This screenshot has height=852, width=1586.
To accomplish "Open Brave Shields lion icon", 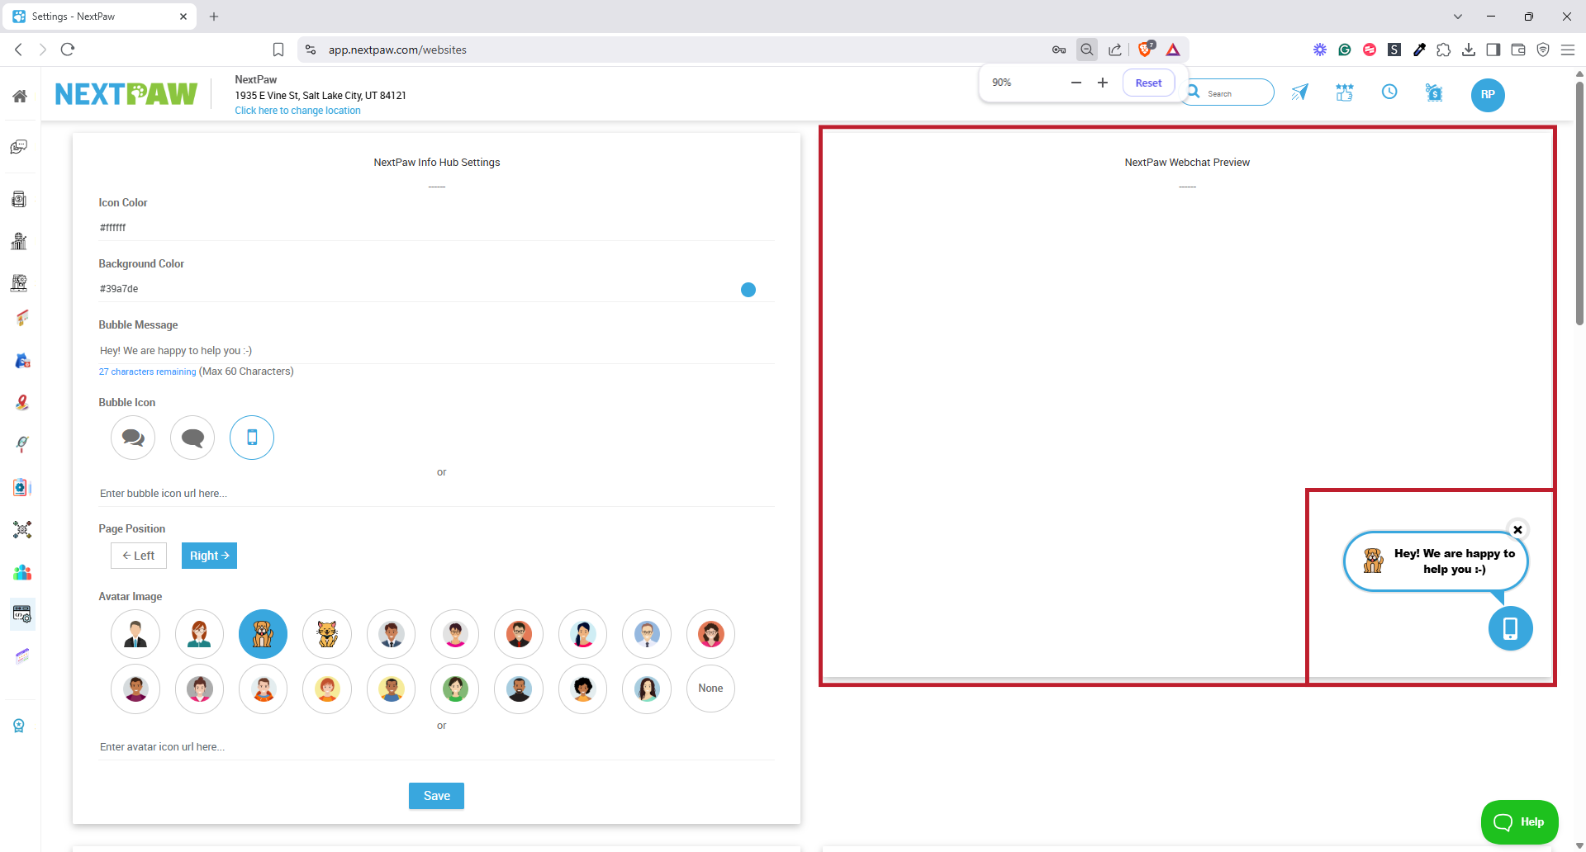I will click(x=1146, y=50).
